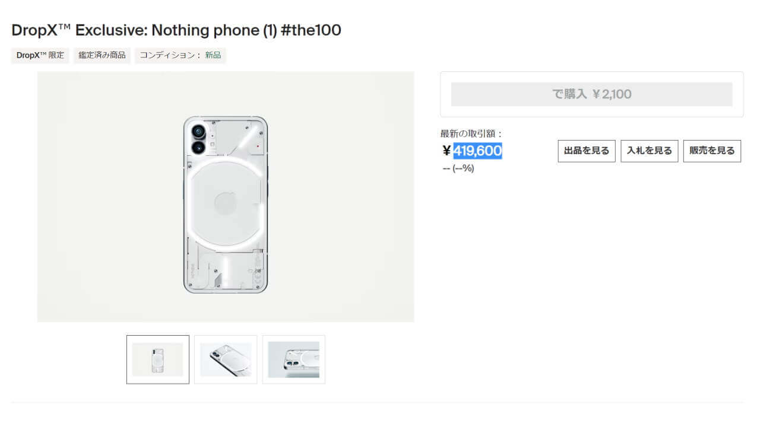Select the middle angled phone thumbnail
Screen dimensions: 760x427
(x=226, y=359)
